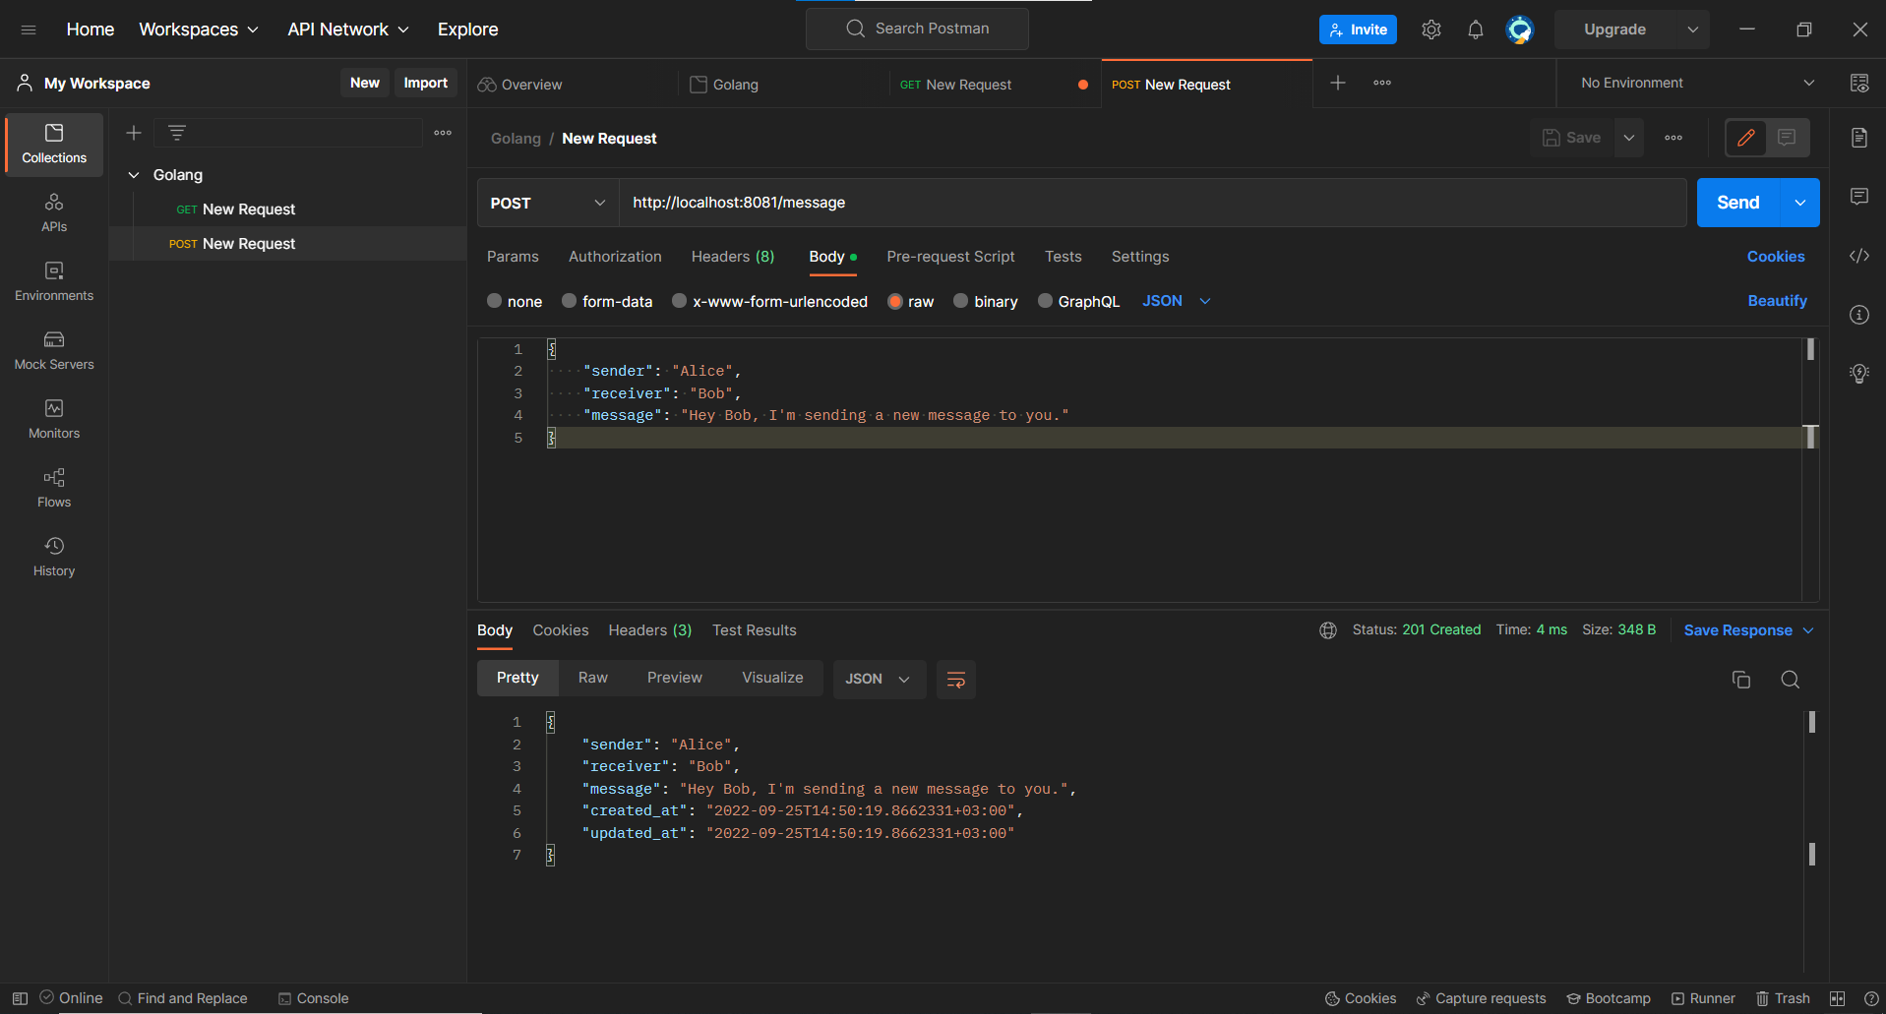Viewport: 1886px width, 1014px height.
Task: Open the response Headers tab
Action: pyautogui.click(x=649, y=629)
